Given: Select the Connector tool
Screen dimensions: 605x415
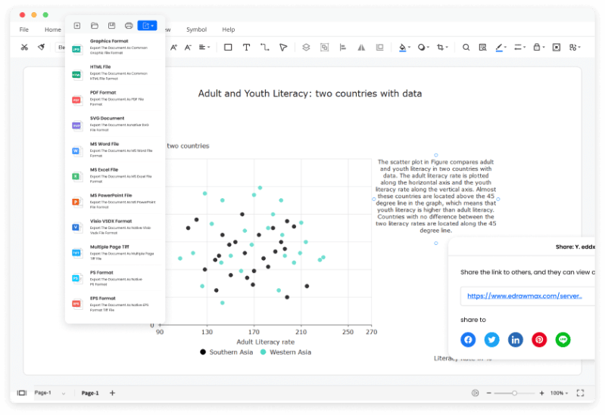Looking at the screenshot, I should coord(265,48).
